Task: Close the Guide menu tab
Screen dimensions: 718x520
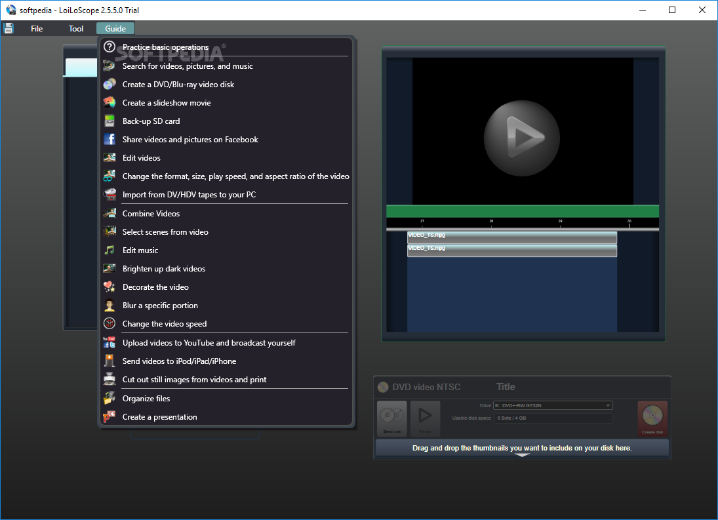Action: [x=115, y=28]
